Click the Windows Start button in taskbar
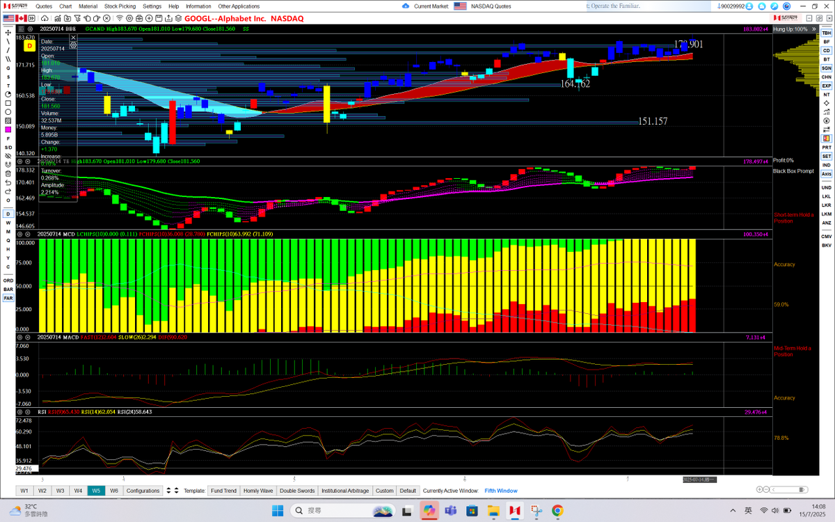 pyautogui.click(x=277, y=511)
